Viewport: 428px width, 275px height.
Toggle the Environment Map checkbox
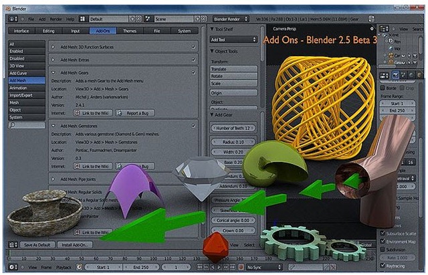click(x=383, y=242)
